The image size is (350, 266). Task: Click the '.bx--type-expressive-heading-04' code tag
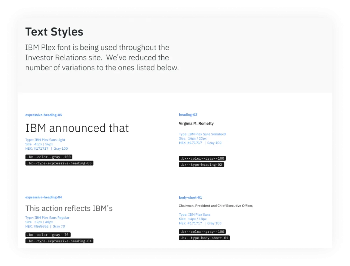pyautogui.click(x=59, y=241)
